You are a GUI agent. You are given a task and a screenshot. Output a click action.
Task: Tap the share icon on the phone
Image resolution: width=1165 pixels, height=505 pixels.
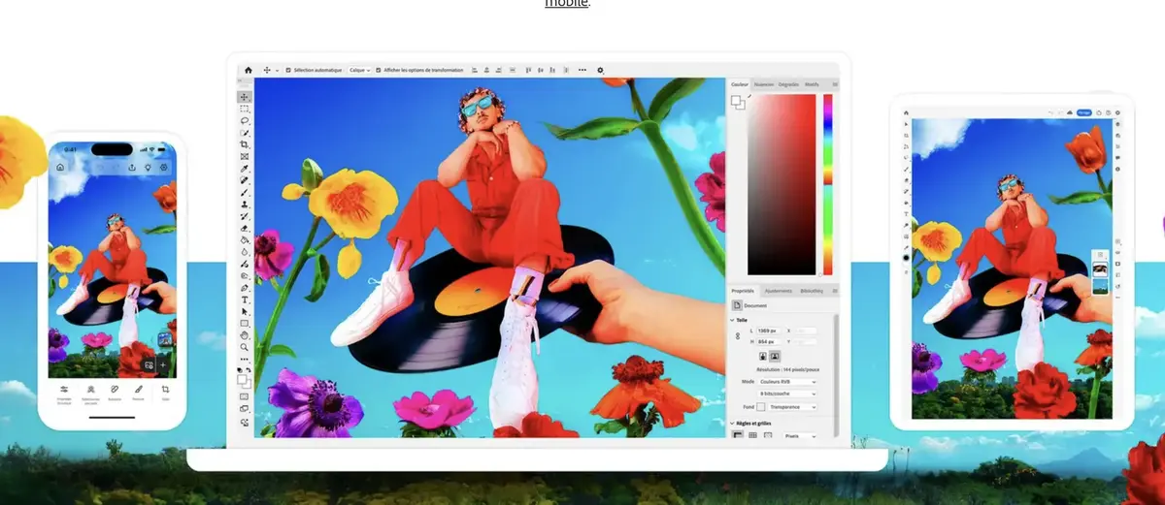point(131,168)
